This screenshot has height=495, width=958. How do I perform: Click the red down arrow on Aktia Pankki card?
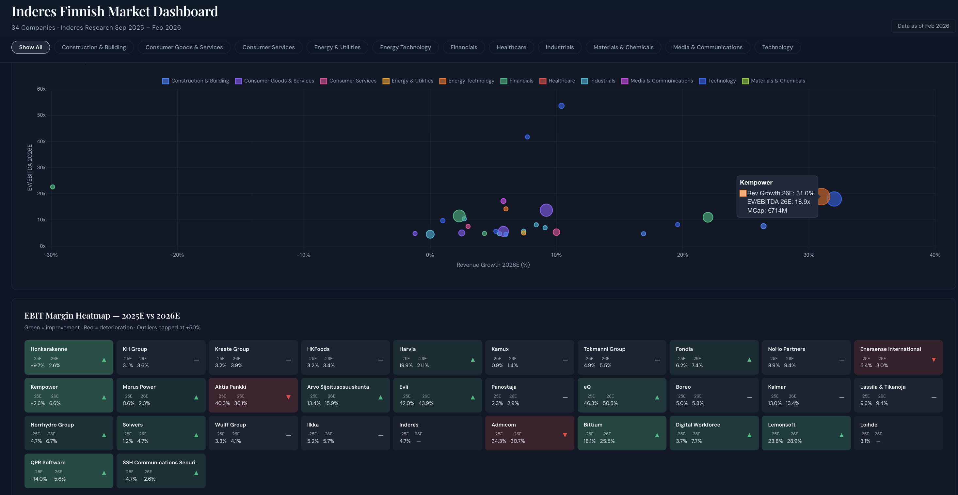pyautogui.click(x=288, y=397)
